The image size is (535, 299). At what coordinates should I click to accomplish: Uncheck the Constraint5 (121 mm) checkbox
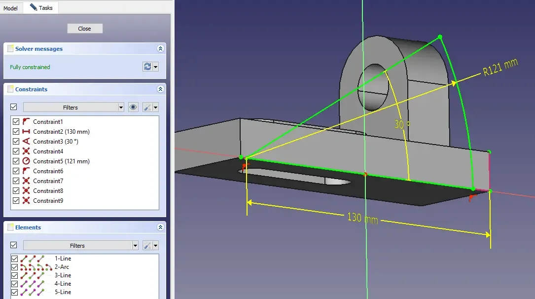click(x=16, y=161)
